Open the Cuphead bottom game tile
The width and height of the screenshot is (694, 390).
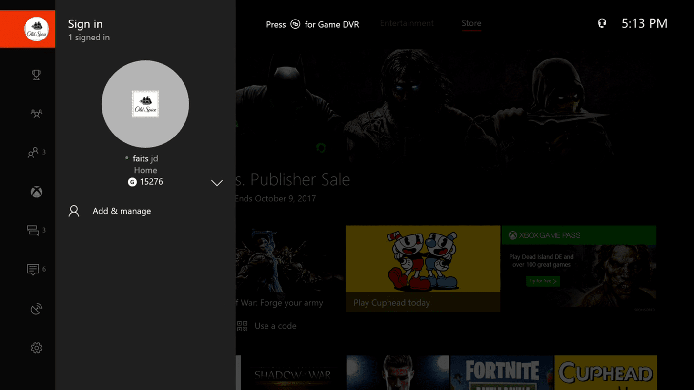(606, 372)
